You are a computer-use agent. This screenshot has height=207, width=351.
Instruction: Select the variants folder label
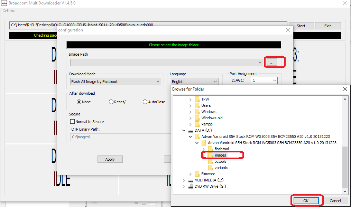click(x=221, y=168)
